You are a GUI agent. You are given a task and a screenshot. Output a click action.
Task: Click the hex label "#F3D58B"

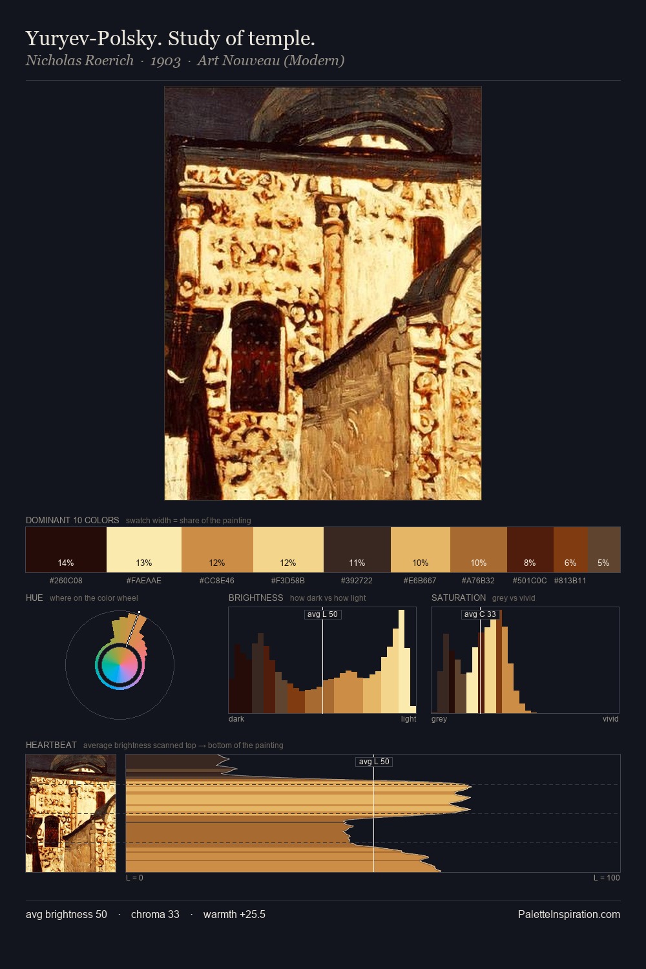point(288,581)
